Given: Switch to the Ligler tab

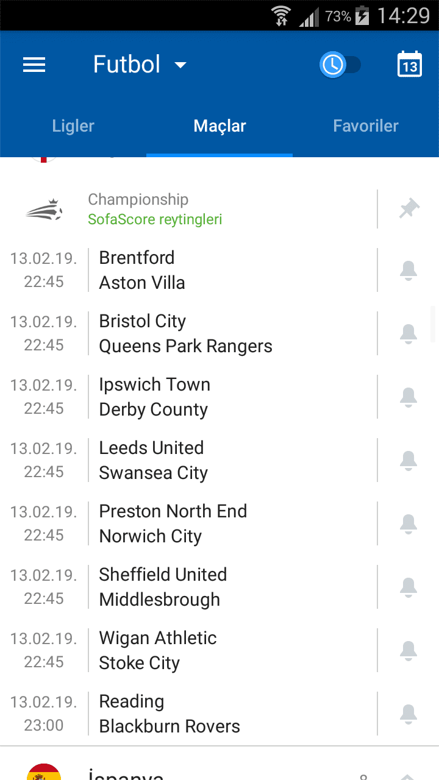Looking at the screenshot, I should tap(73, 126).
